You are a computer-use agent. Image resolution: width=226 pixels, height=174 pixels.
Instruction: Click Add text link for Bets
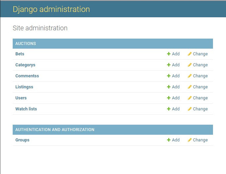click(176, 54)
